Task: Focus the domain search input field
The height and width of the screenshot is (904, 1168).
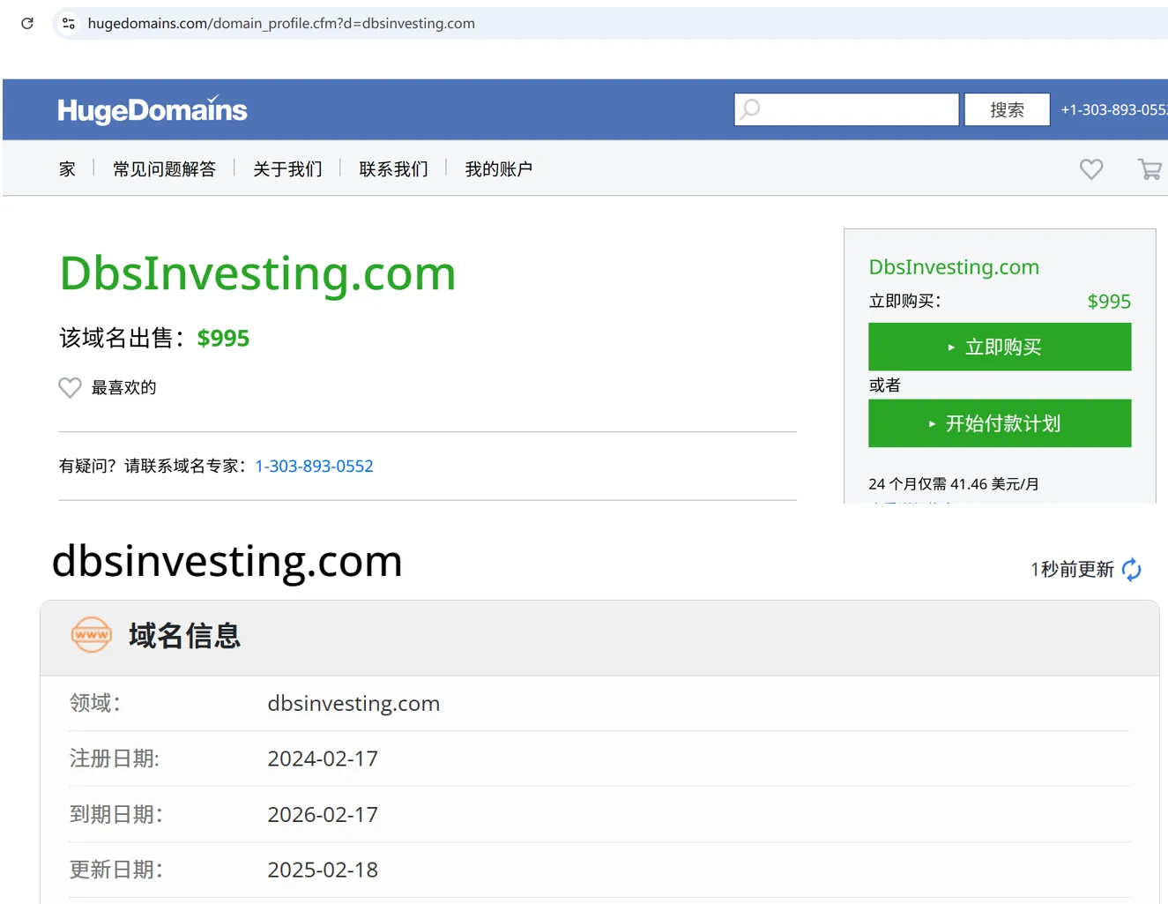Action: [x=846, y=109]
